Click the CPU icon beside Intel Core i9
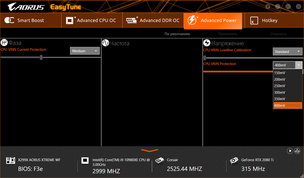 click(85, 160)
